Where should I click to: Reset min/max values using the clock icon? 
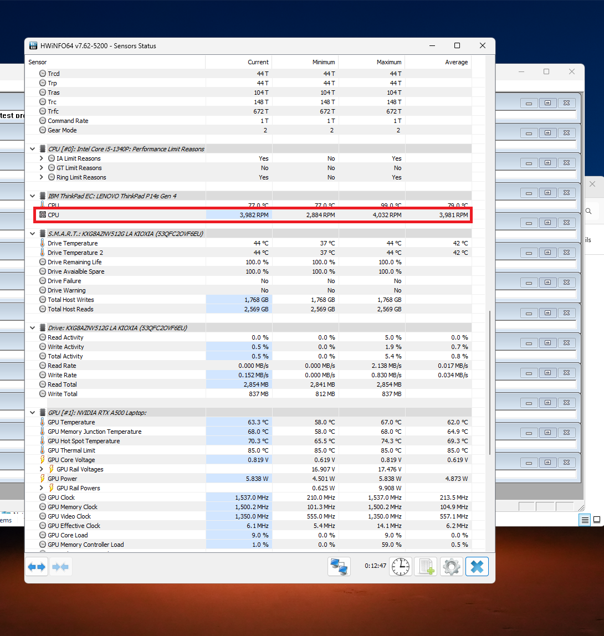400,566
